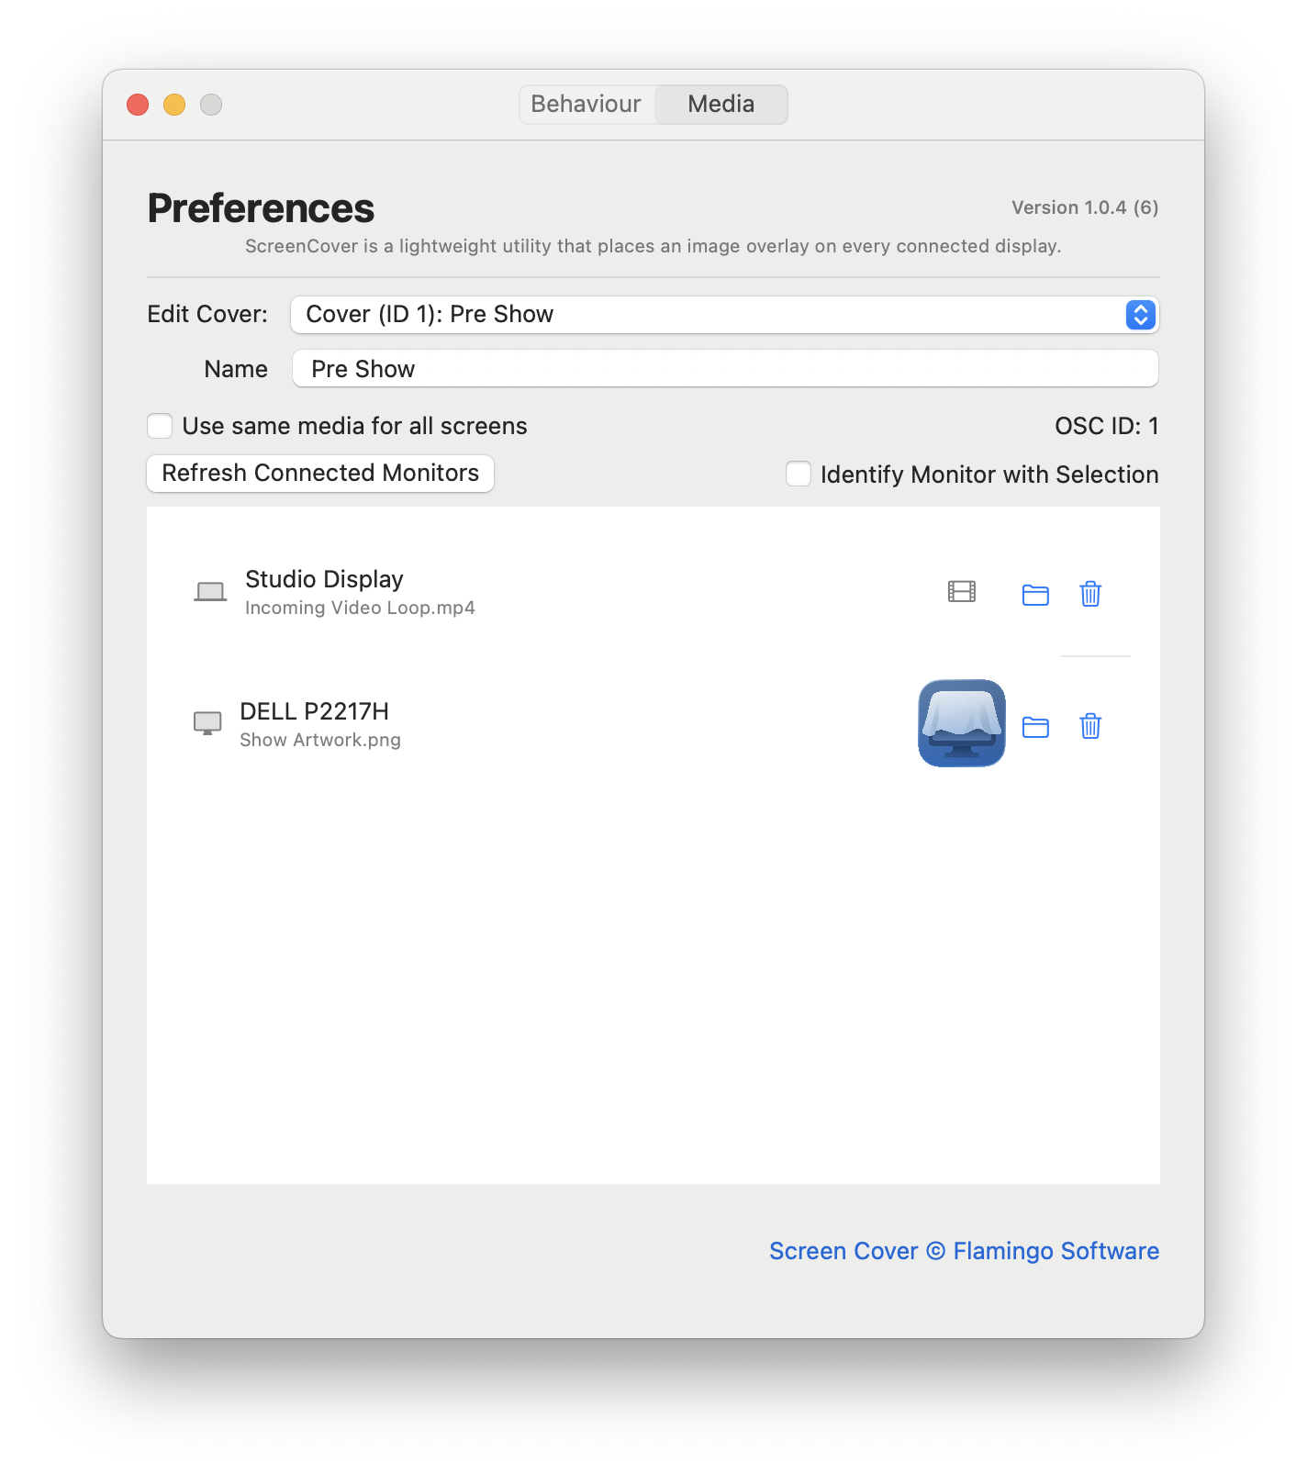This screenshot has height=1474, width=1307.
Task: Select the DELL P2217H row
Action: (x=653, y=724)
